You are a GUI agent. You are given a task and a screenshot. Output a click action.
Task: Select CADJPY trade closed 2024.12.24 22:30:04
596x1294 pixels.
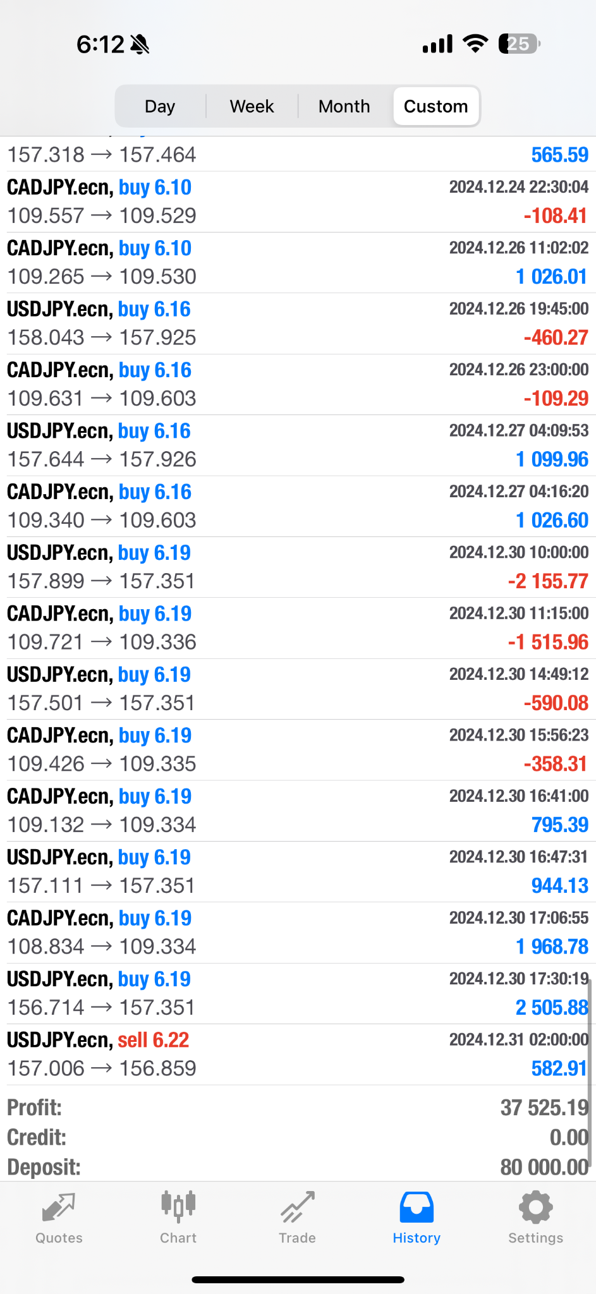(x=297, y=202)
